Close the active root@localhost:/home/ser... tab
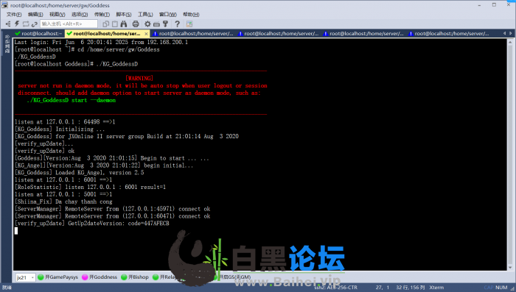The height and width of the screenshot is (292, 516). (x=146, y=34)
